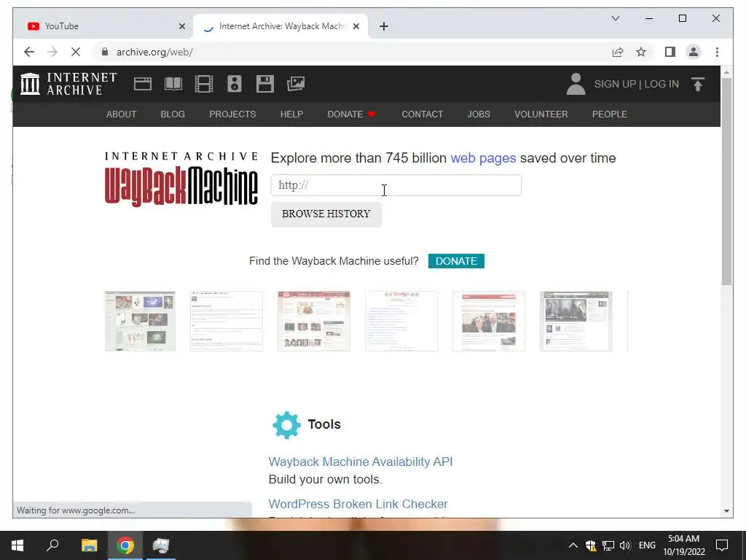Open the notification center icon
Image resolution: width=746 pixels, height=560 pixels.
point(722,545)
